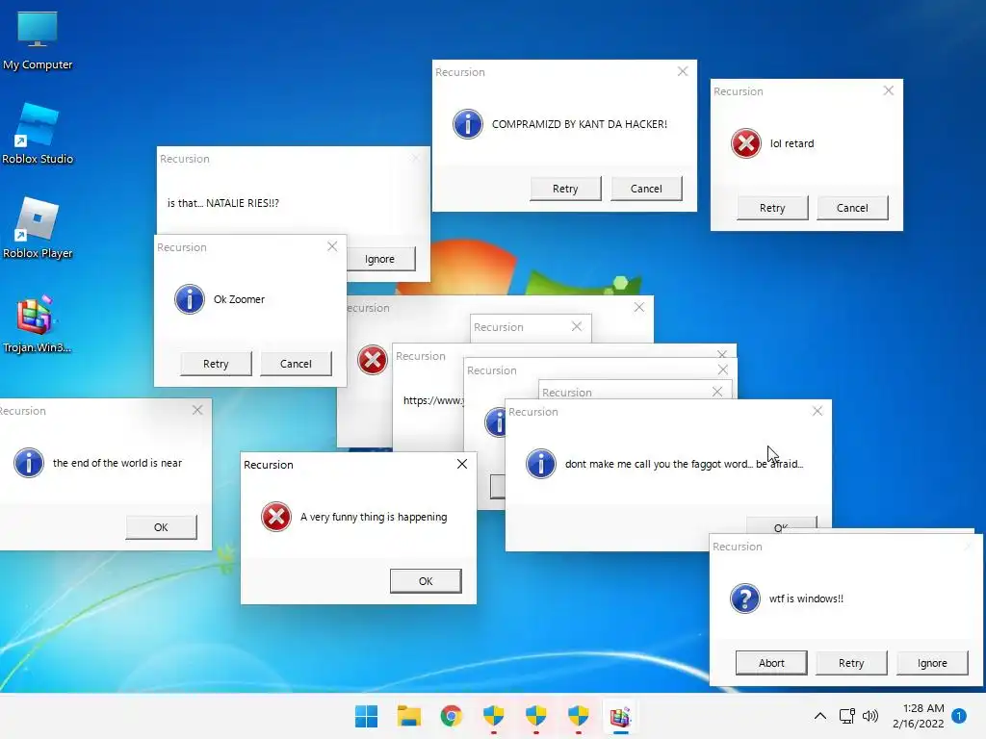This screenshot has width=986, height=739.
Task: Click Ignore in the NATALIE RIES dialog
Action: (381, 259)
